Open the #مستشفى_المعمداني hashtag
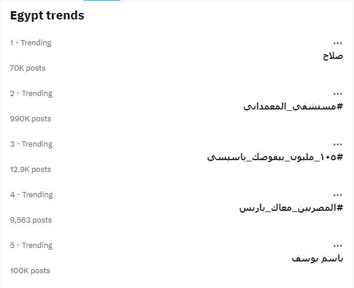354x288 pixels. [x=293, y=107]
